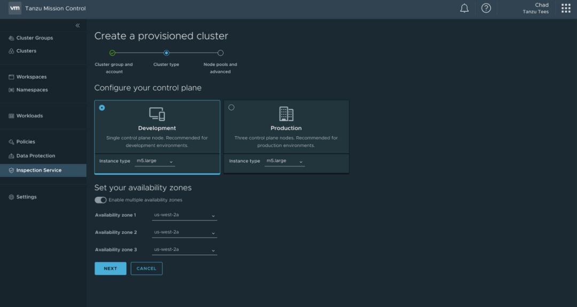The width and height of the screenshot is (577, 307).
Task: Click the Cluster Groups sidebar icon
Action: (x=11, y=38)
